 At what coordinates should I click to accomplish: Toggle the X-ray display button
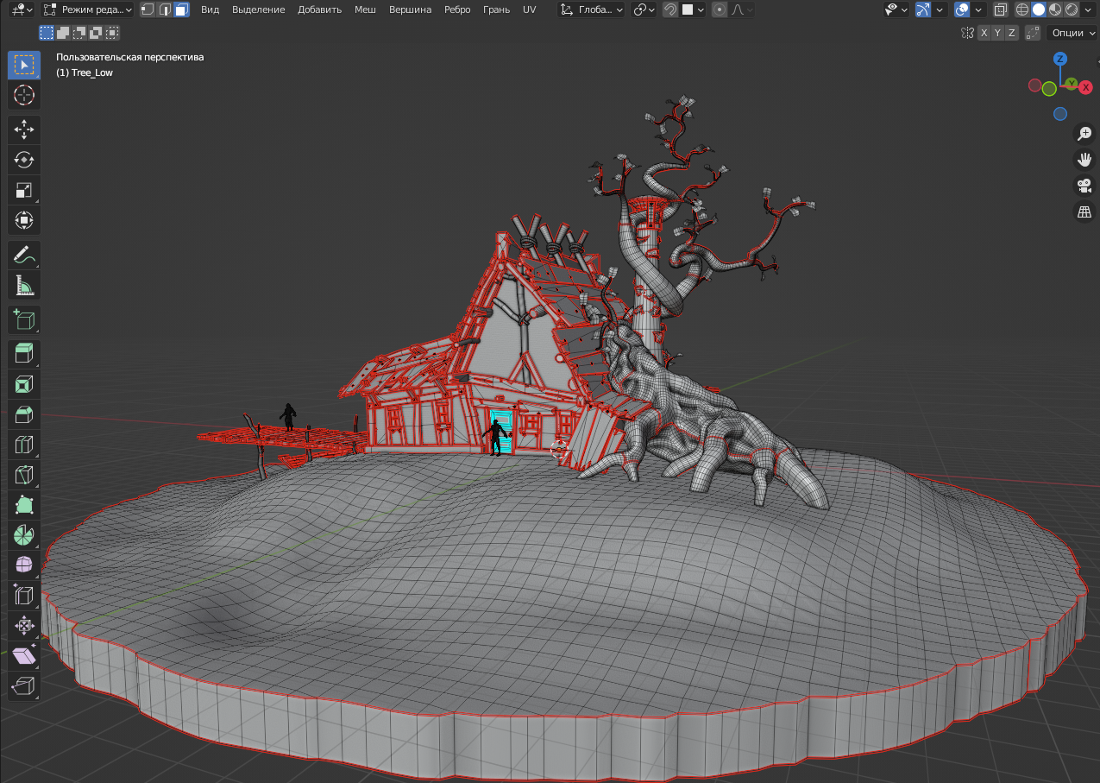(x=1000, y=9)
